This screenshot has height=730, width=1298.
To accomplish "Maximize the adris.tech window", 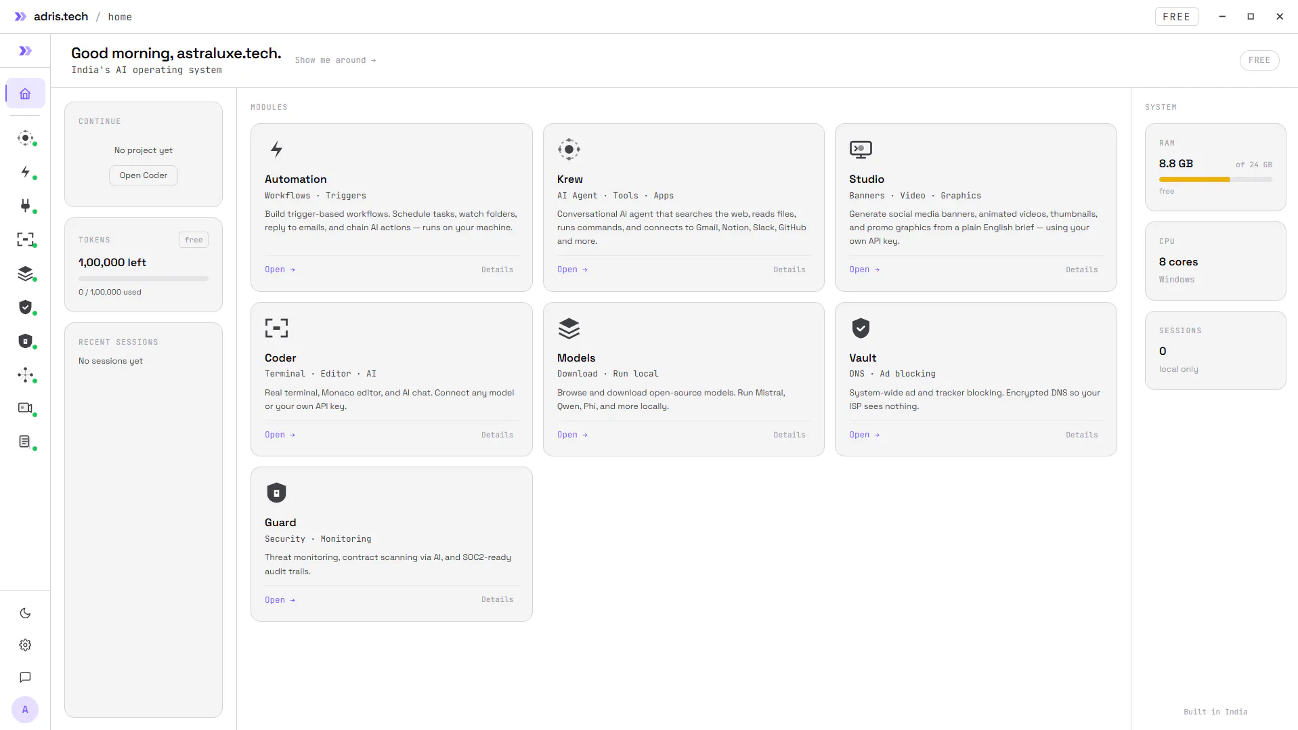I will pos(1251,16).
